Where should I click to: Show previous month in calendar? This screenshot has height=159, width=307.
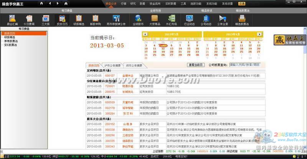pos(145,34)
